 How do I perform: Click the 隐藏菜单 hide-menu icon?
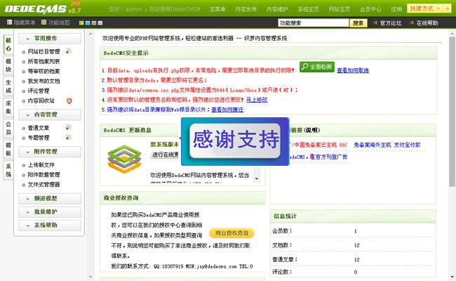[9, 22]
